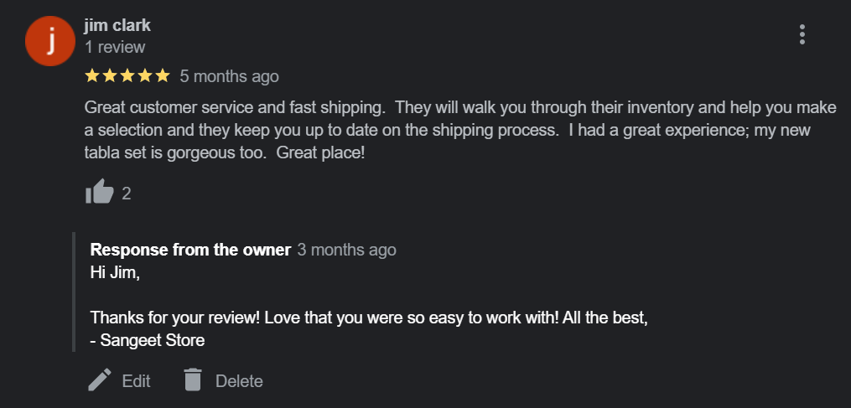Click the first star in the rating
Image resolution: width=851 pixels, height=408 pixels.
tap(92, 76)
